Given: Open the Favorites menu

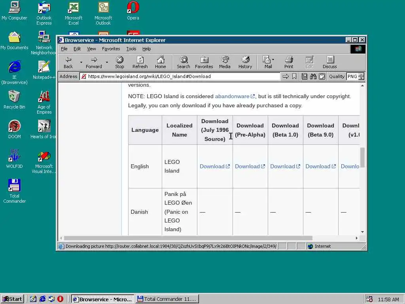Looking at the screenshot, I should coord(111,49).
